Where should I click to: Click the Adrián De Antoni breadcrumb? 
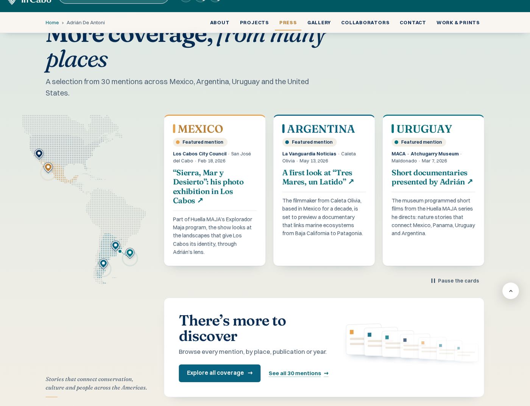86,23
